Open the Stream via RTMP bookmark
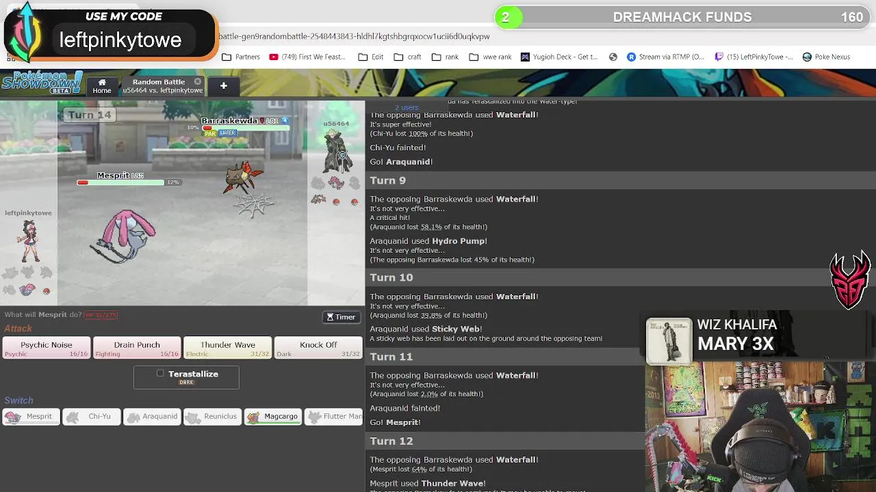Viewport: 876px width, 492px height. click(665, 57)
